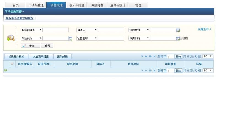Click 跳转 button in bottom pager
Image resolution: width=248 pixels, height=139 pixels.
178,71
